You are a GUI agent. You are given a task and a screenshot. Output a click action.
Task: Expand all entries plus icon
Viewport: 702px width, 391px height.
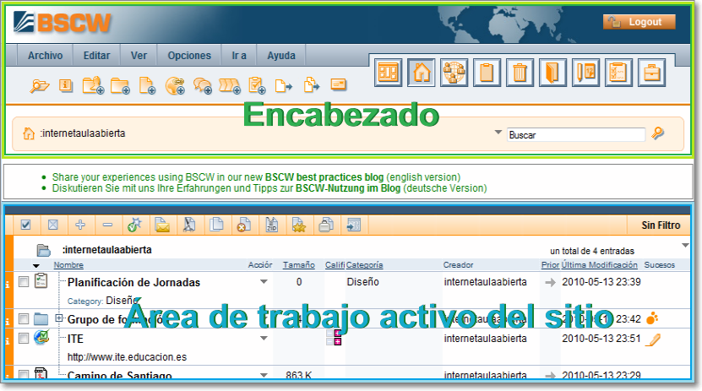click(80, 225)
